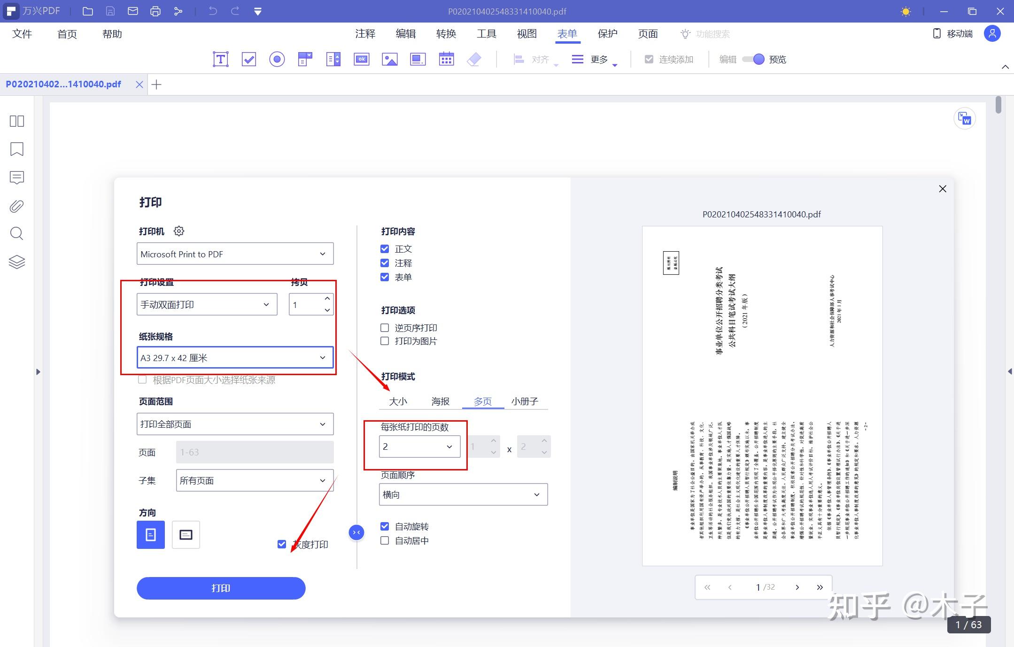Enable 自动居中 checkbox
This screenshot has height=647, width=1014.
click(385, 540)
